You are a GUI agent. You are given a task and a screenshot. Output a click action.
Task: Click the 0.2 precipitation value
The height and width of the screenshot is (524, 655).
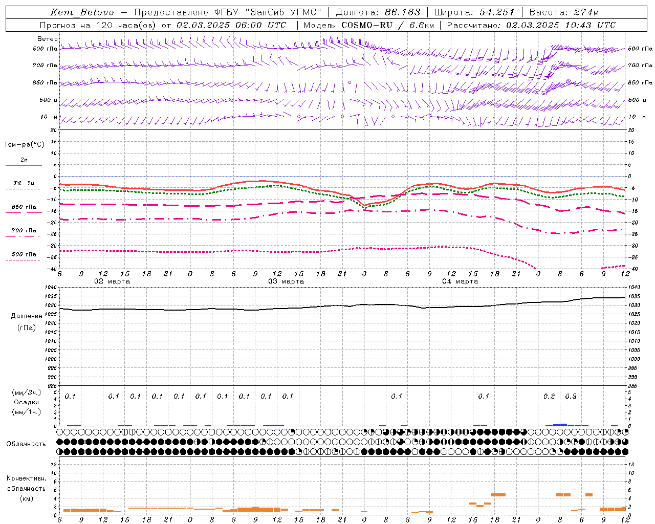[549, 396]
